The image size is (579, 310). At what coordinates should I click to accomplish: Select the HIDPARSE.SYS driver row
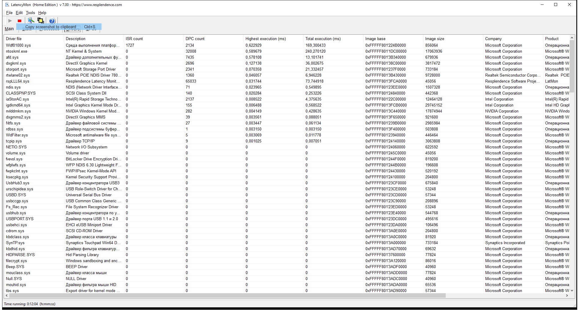pos(287,255)
